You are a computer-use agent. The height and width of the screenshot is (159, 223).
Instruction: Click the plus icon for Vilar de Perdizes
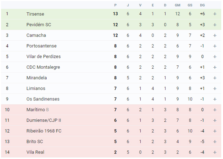(x=215, y=57)
